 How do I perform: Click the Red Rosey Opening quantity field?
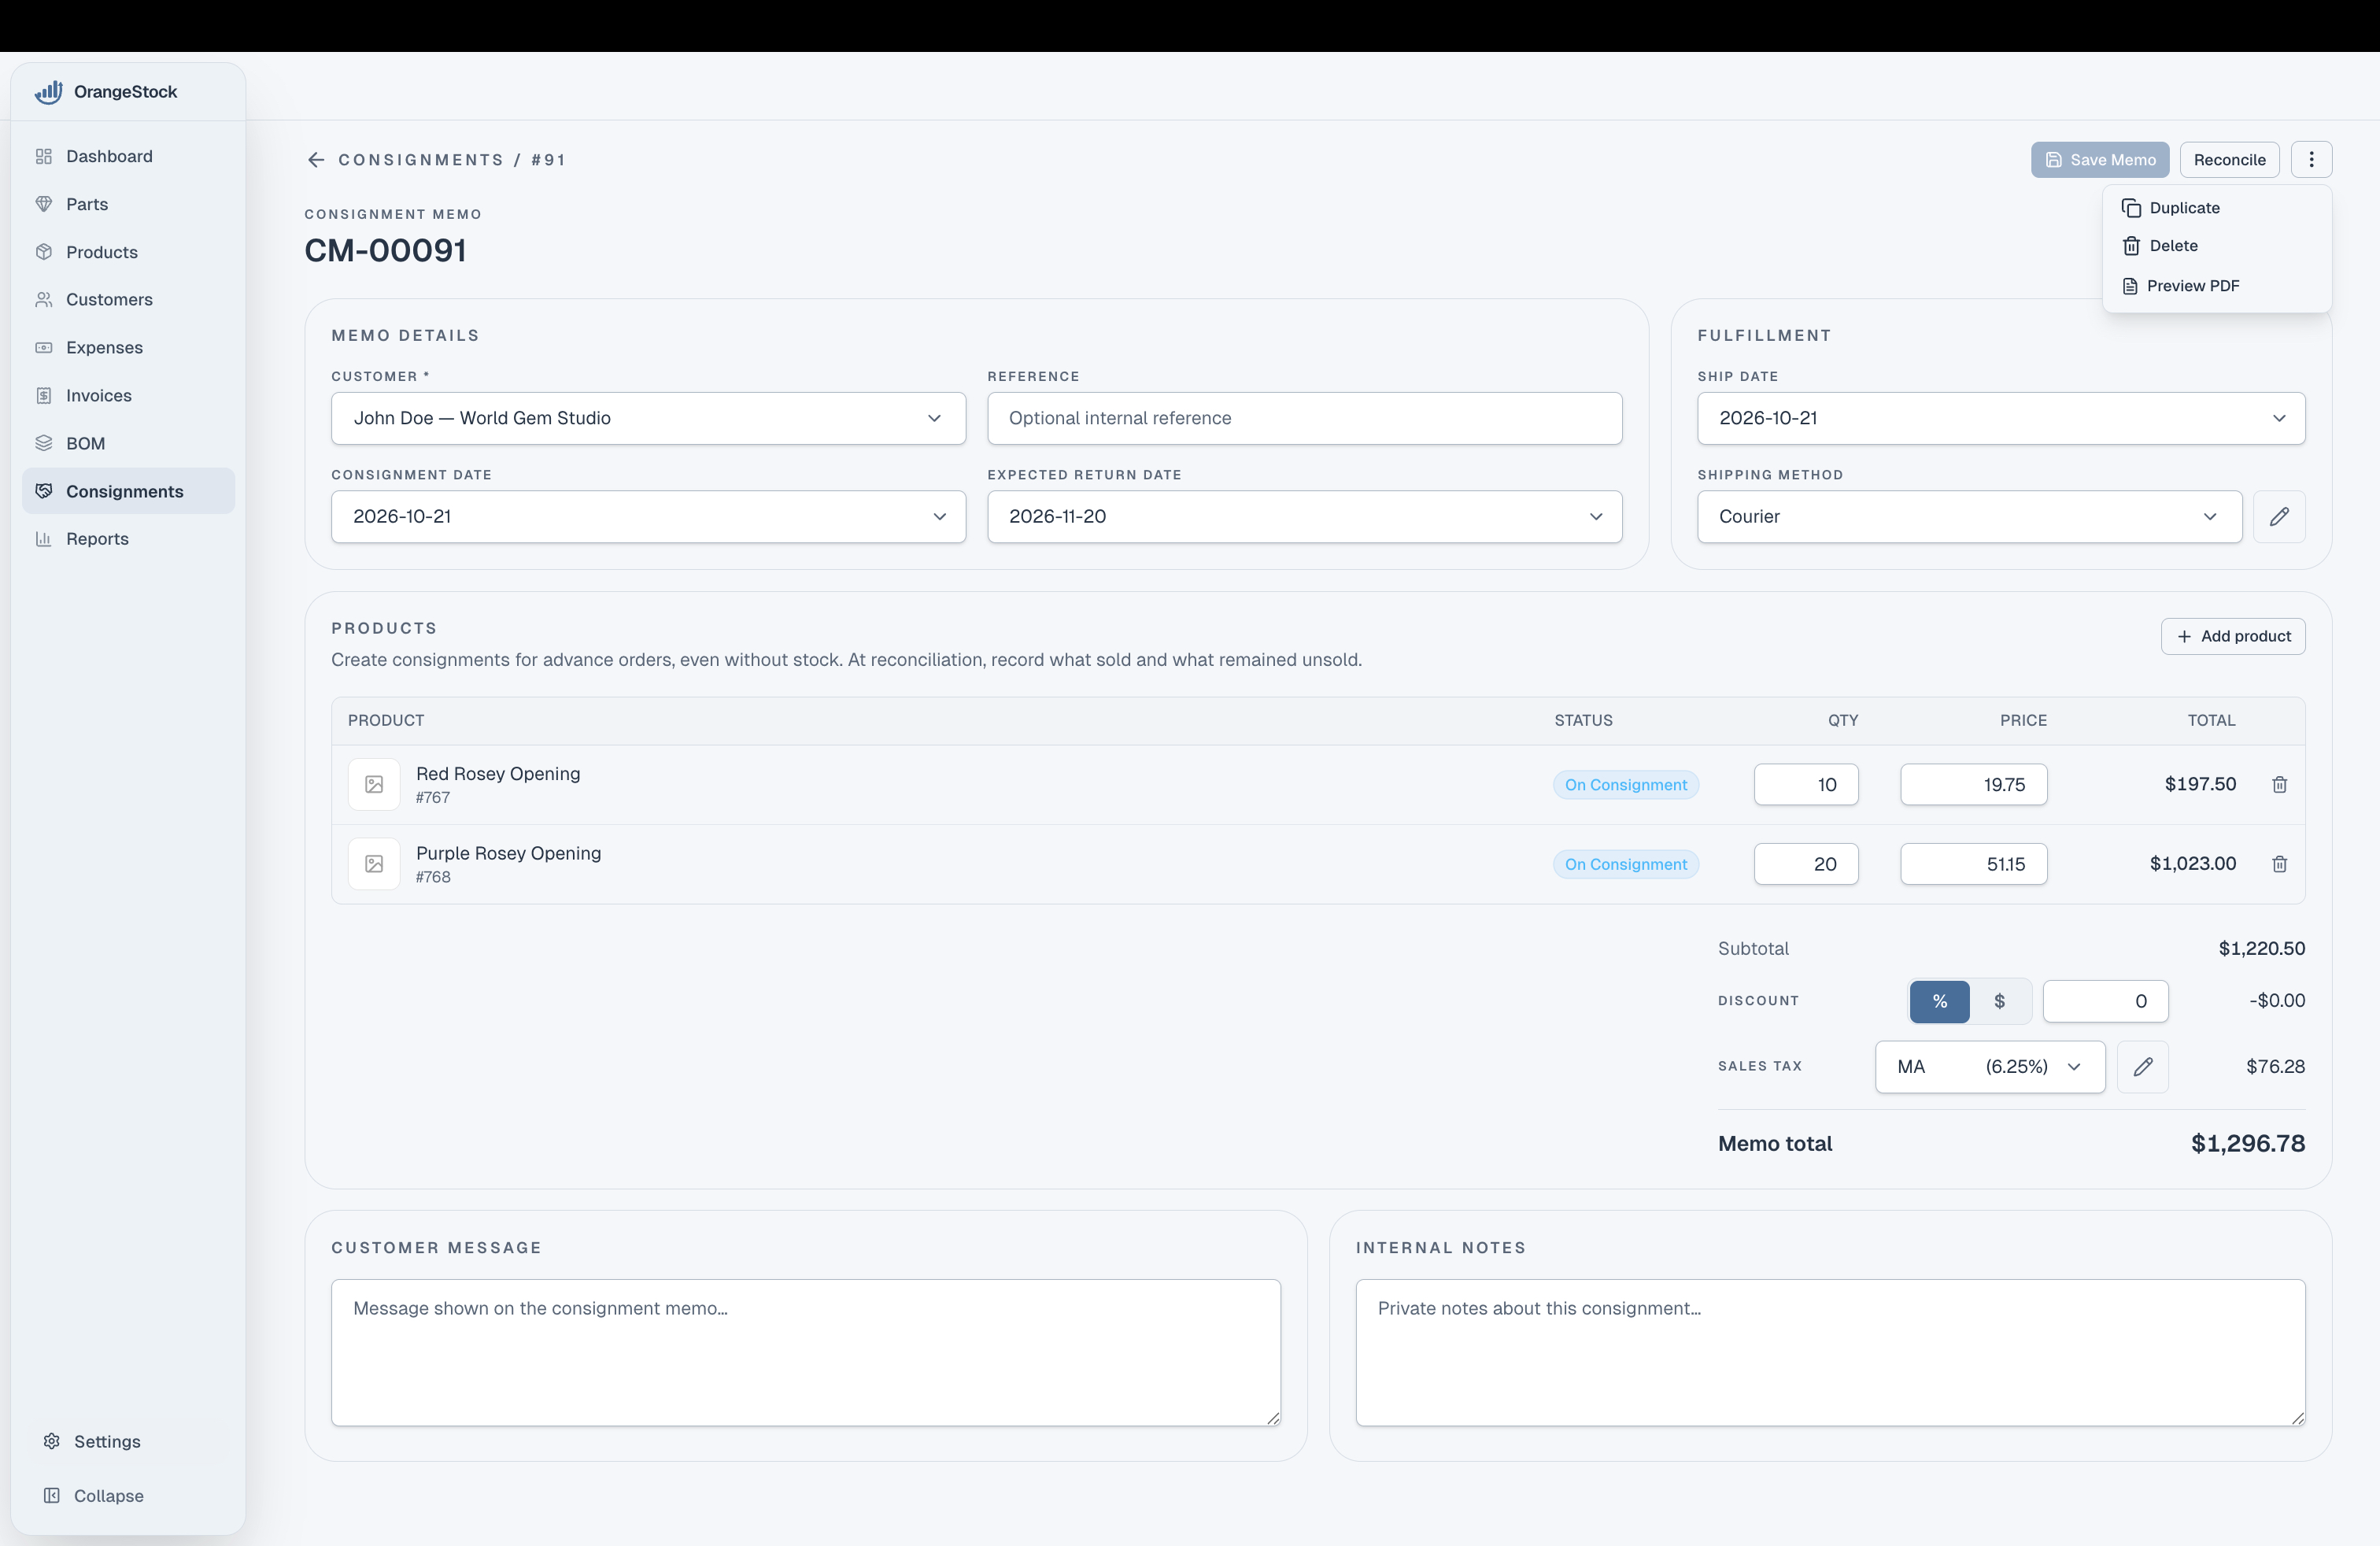coord(1806,785)
